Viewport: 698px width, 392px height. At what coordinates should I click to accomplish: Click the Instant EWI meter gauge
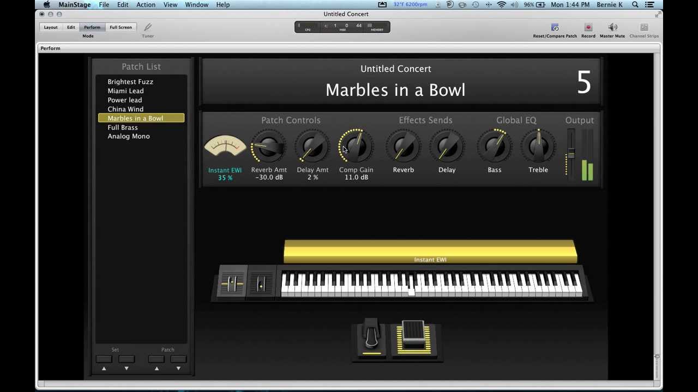[x=225, y=147]
